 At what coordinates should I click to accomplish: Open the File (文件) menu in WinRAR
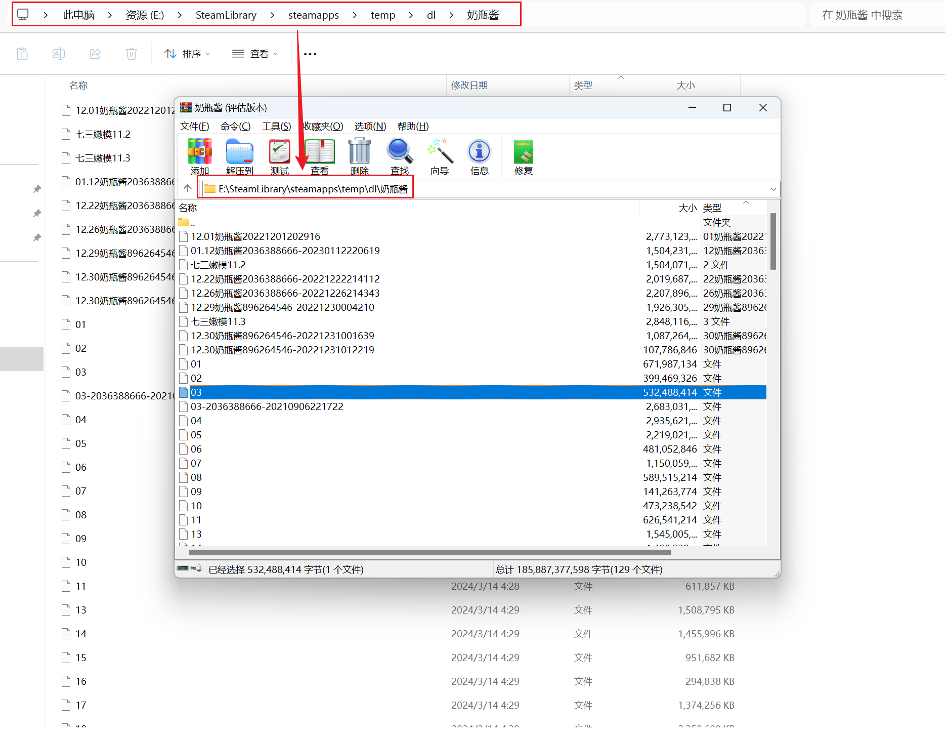click(x=194, y=126)
